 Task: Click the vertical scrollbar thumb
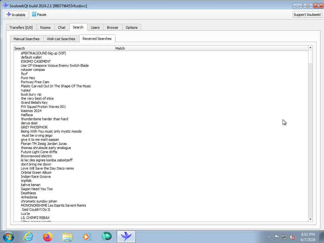pyautogui.click(x=310, y=57)
